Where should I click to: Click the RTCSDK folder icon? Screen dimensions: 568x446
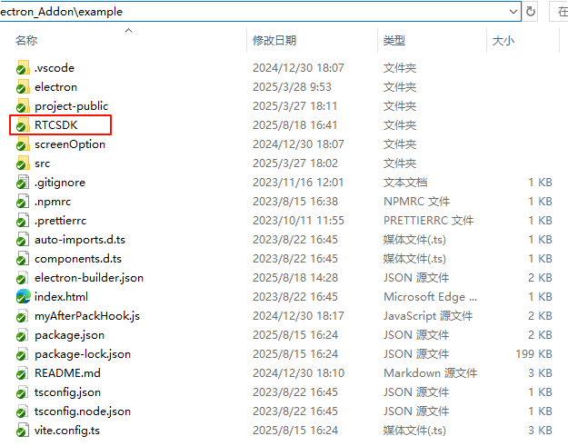[23, 125]
